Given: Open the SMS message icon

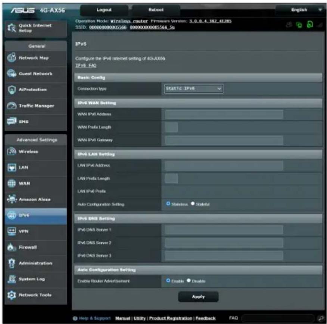Looking at the screenshot, I should [x=12, y=121].
